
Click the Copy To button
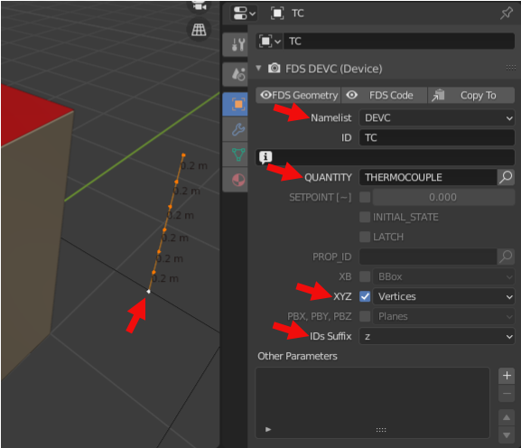coord(471,96)
